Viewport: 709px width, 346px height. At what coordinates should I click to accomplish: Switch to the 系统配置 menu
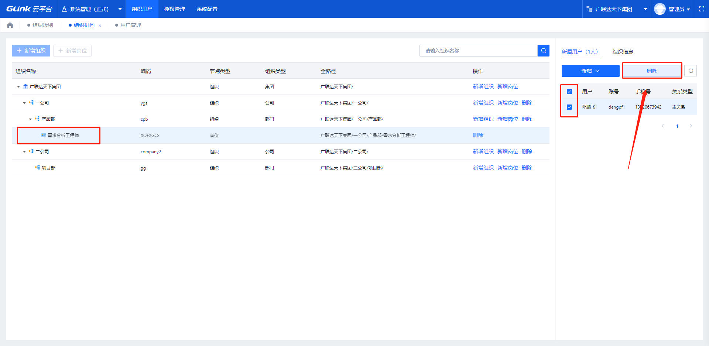[207, 9]
